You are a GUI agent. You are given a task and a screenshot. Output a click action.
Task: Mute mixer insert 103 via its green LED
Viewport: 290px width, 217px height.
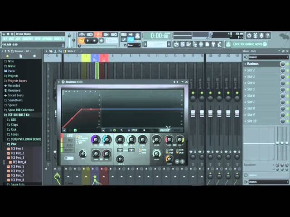tap(237, 93)
